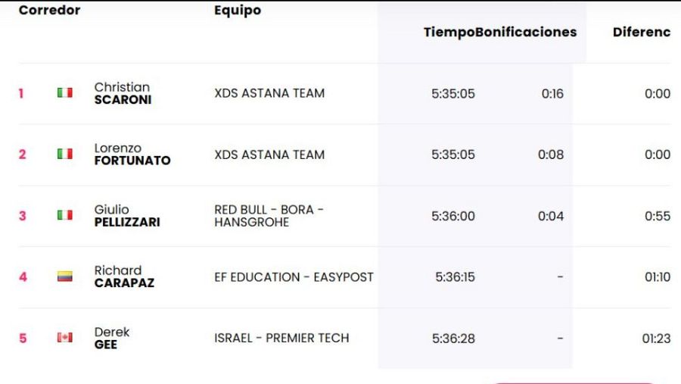Click the Diferencia column header
This screenshot has width=681, height=384.
tap(641, 32)
